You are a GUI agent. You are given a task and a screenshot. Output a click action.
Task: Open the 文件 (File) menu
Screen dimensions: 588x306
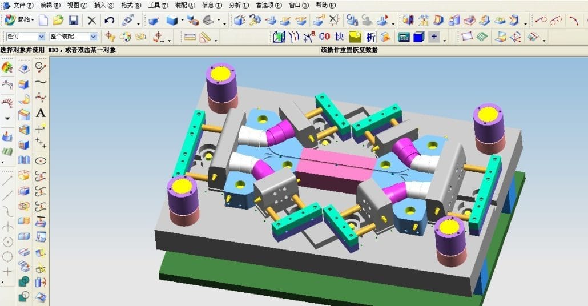[x=23, y=5]
